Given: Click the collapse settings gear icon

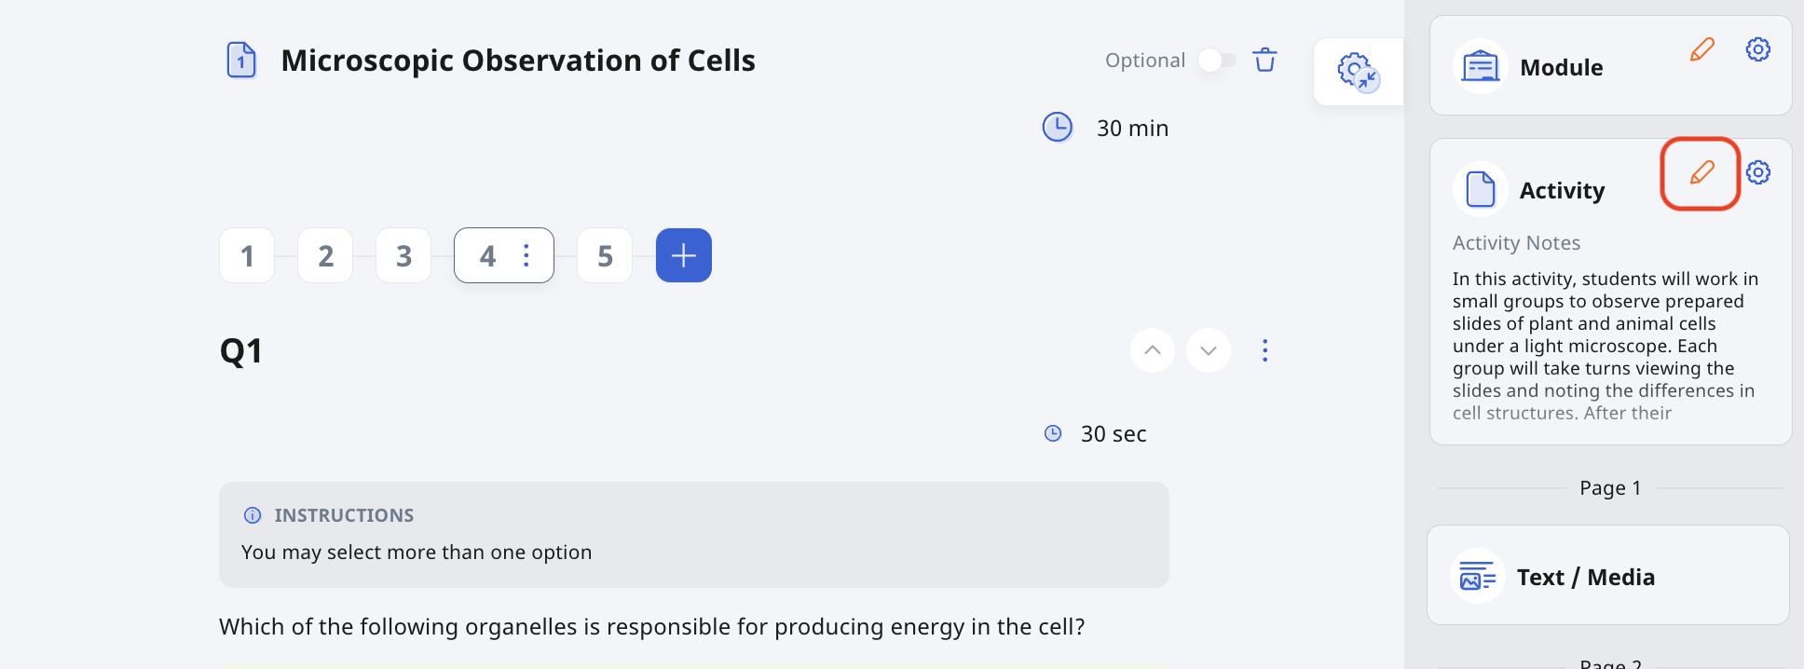Looking at the screenshot, I should [x=1359, y=71].
